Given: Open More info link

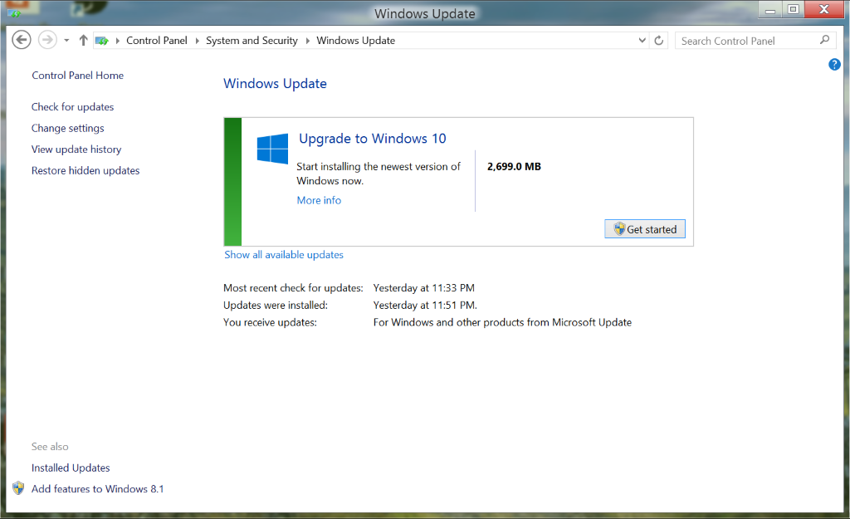Looking at the screenshot, I should coord(319,200).
